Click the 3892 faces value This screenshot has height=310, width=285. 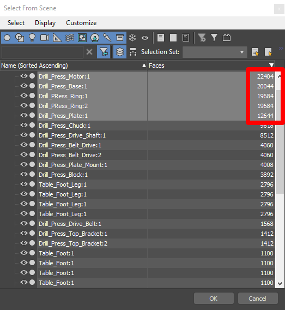point(267,175)
